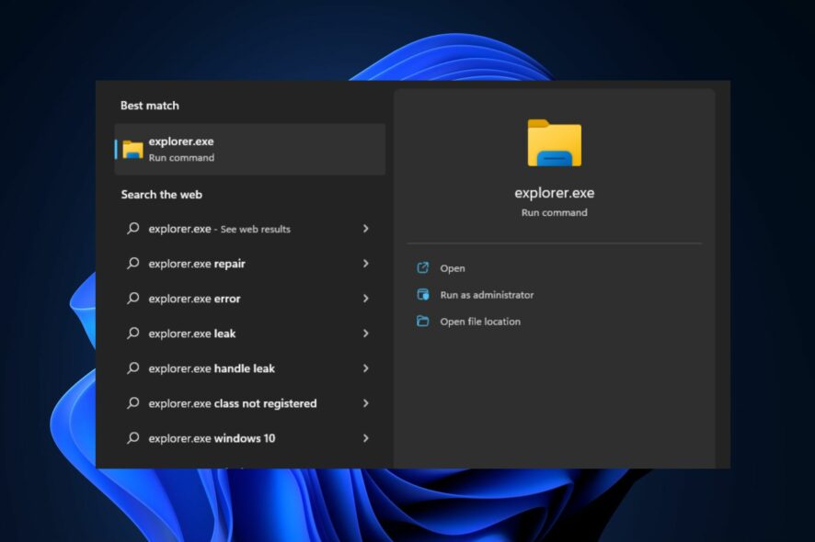Click the magnifier beside 'See web results'
The image size is (815, 542).
[x=133, y=228]
